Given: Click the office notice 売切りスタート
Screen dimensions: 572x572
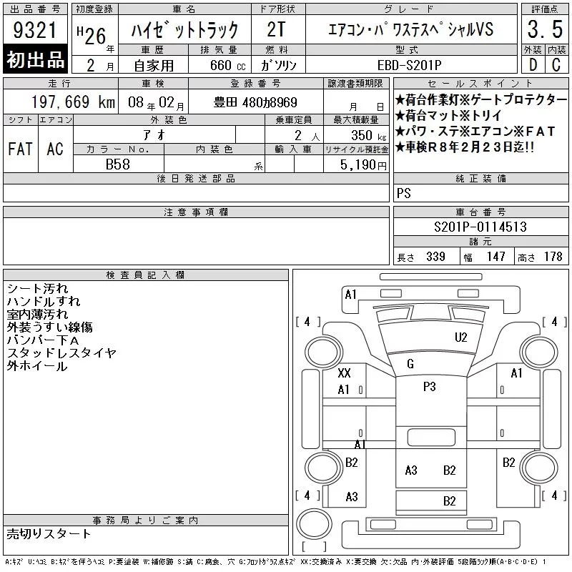Looking at the screenshot, I should pos(49,533).
